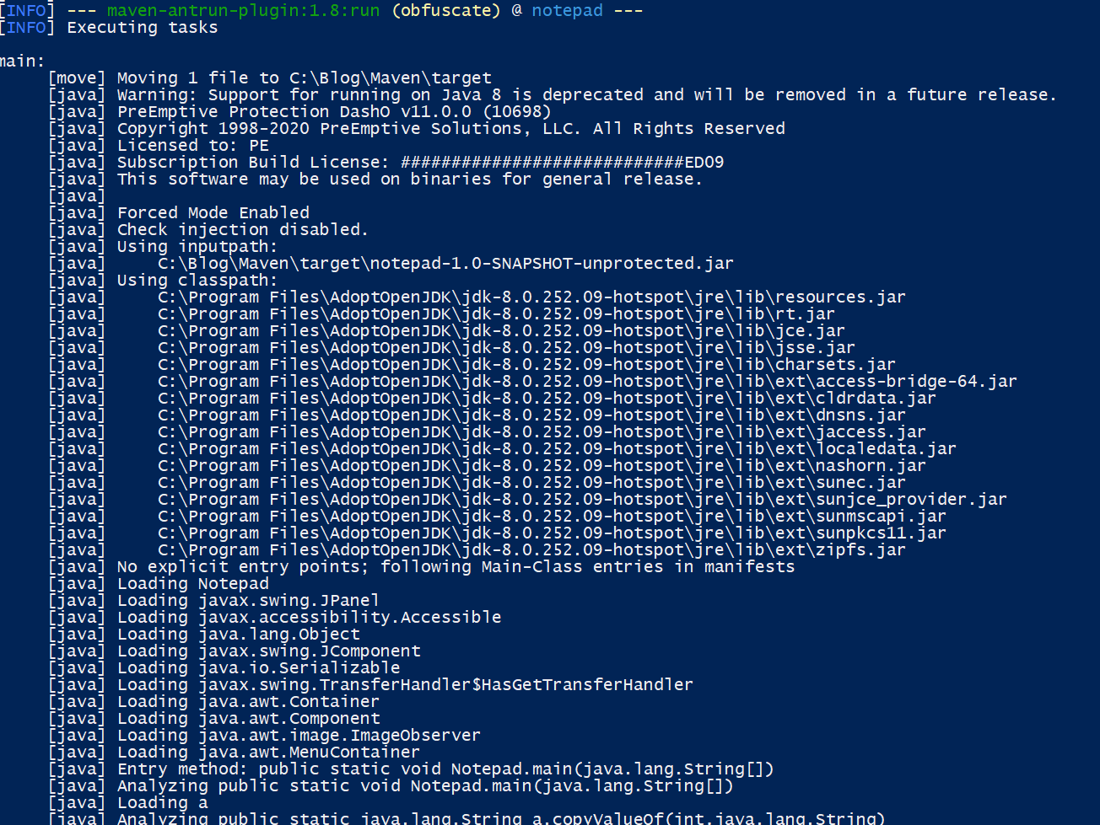Click the 'Using classpath:' line
Screen dimensions: 1100x825
pos(197,281)
